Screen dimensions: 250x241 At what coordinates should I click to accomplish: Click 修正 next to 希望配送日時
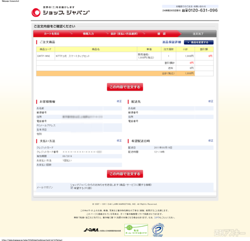point(210,141)
